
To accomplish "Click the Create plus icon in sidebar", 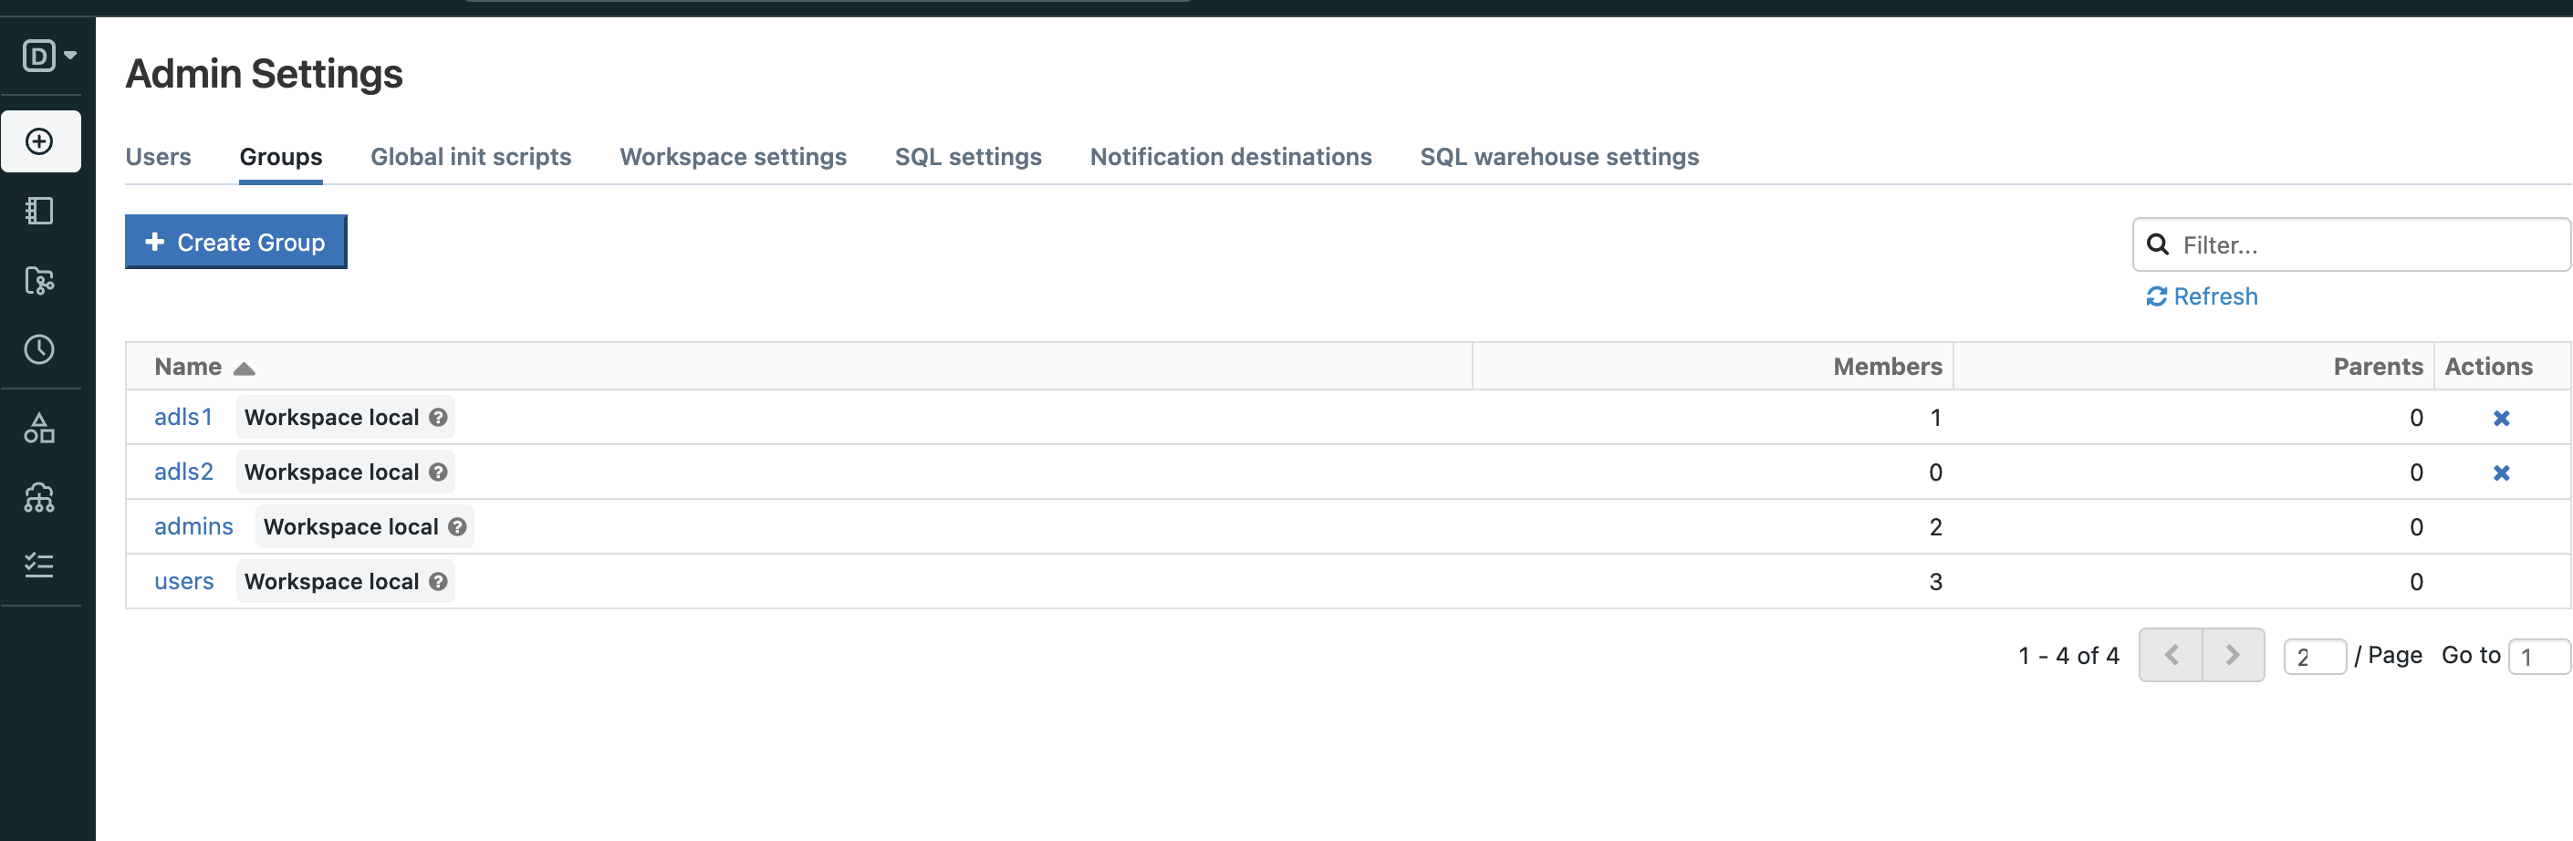I will point(40,141).
